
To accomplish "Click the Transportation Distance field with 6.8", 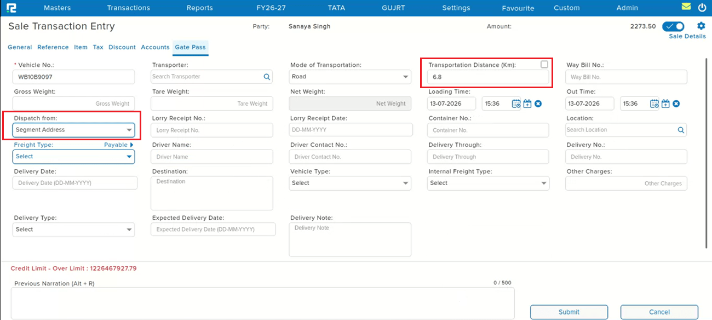I will coord(488,77).
